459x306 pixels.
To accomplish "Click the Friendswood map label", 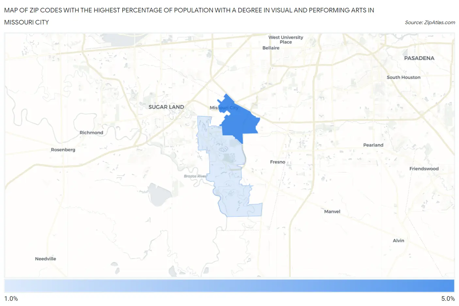I will coord(424,169).
